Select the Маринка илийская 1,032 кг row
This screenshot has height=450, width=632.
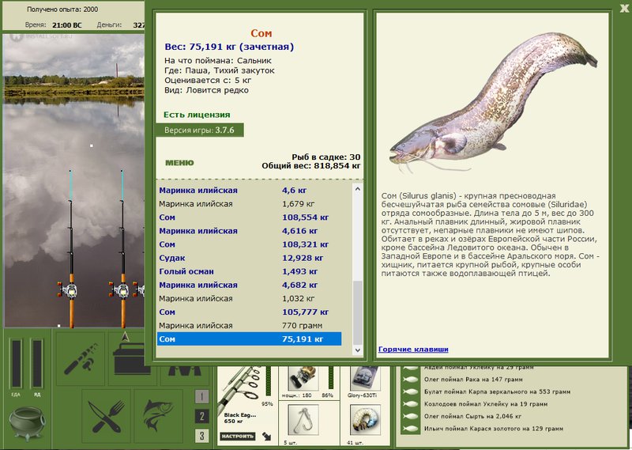tap(249, 298)
